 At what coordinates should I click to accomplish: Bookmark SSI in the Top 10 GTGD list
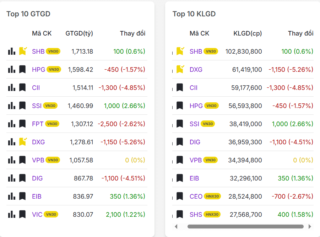23,106
